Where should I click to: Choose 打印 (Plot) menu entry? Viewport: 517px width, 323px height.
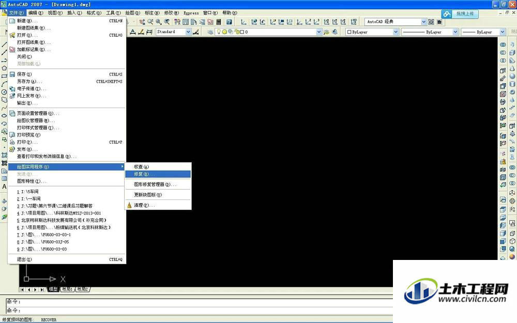(x=66, y=142)
